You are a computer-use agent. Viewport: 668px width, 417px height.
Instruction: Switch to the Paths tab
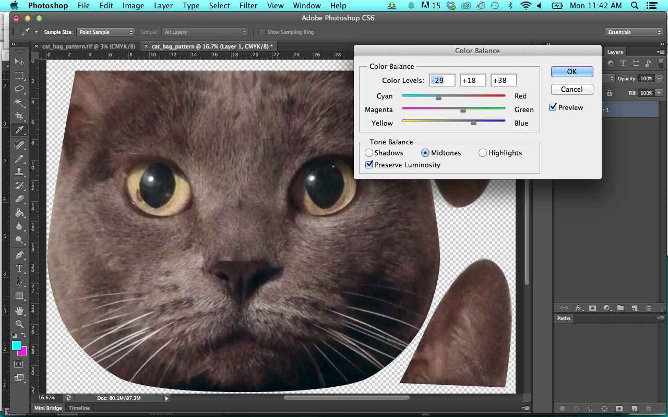563,318
